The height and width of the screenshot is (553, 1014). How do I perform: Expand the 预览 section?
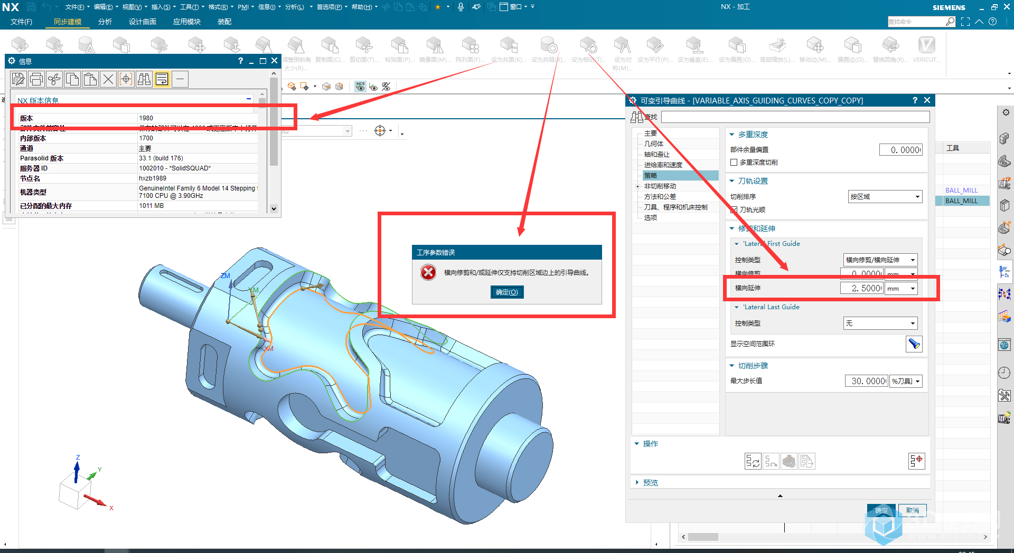click(637, 483)
